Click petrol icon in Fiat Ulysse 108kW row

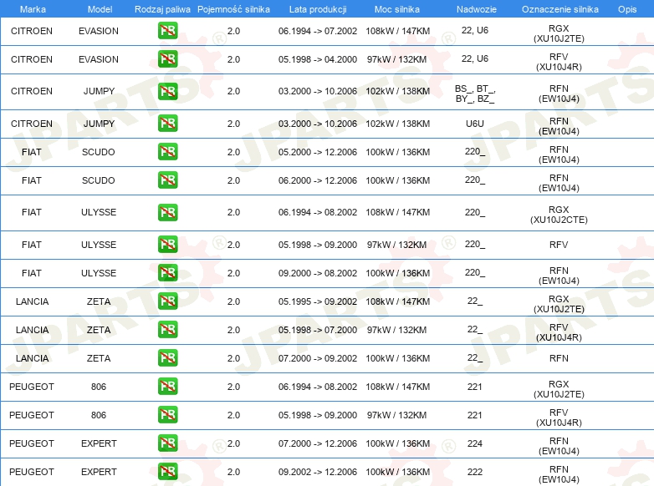pyautogui.click(x=167, y=212)
